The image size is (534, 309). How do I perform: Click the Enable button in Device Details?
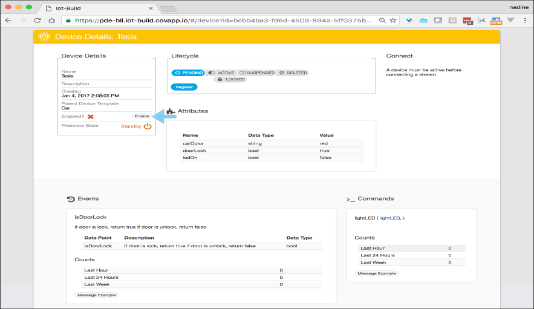[142, 116]
